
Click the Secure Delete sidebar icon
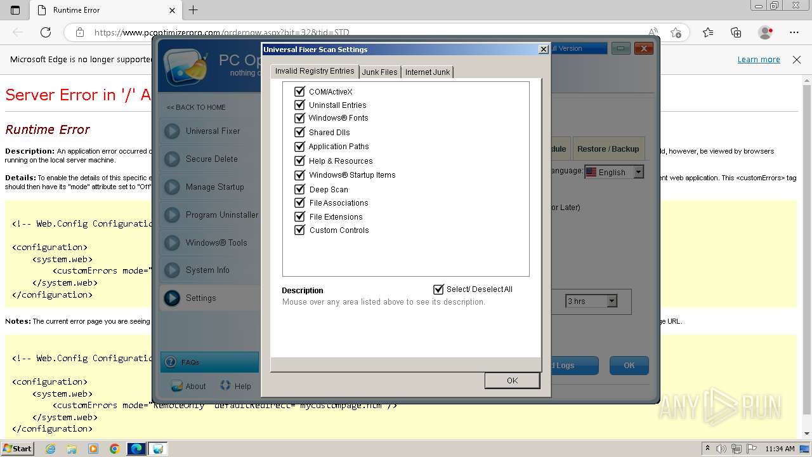click(x=172, y=159)
